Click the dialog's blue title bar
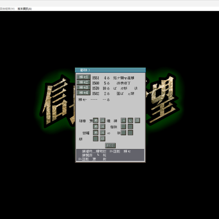219x219 pixels. click(x=110, y=70)
